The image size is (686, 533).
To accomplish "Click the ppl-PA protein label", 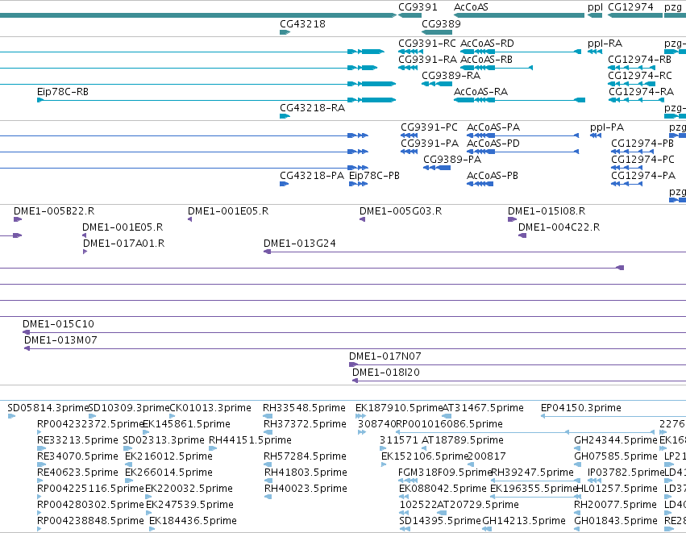I will [607, 127].
